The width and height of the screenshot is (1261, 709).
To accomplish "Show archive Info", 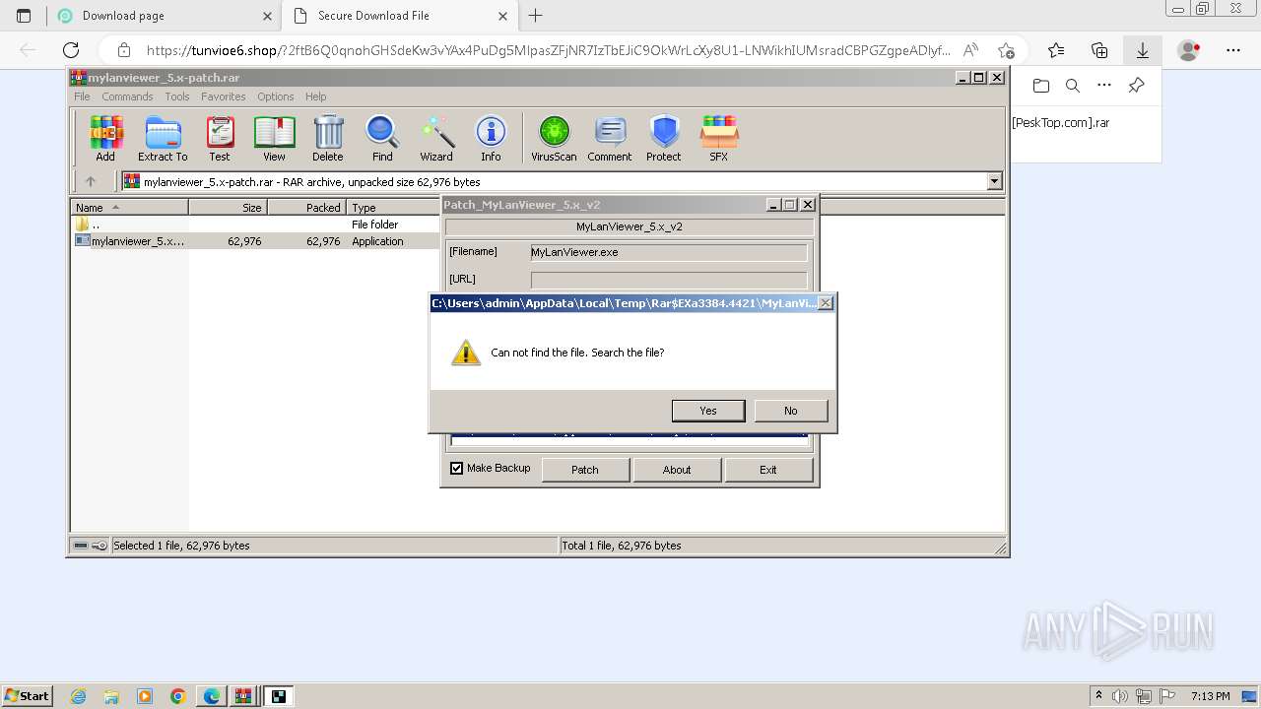I will (491, 138).
